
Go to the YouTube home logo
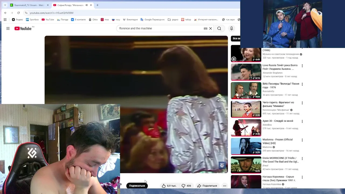point(23,28)
